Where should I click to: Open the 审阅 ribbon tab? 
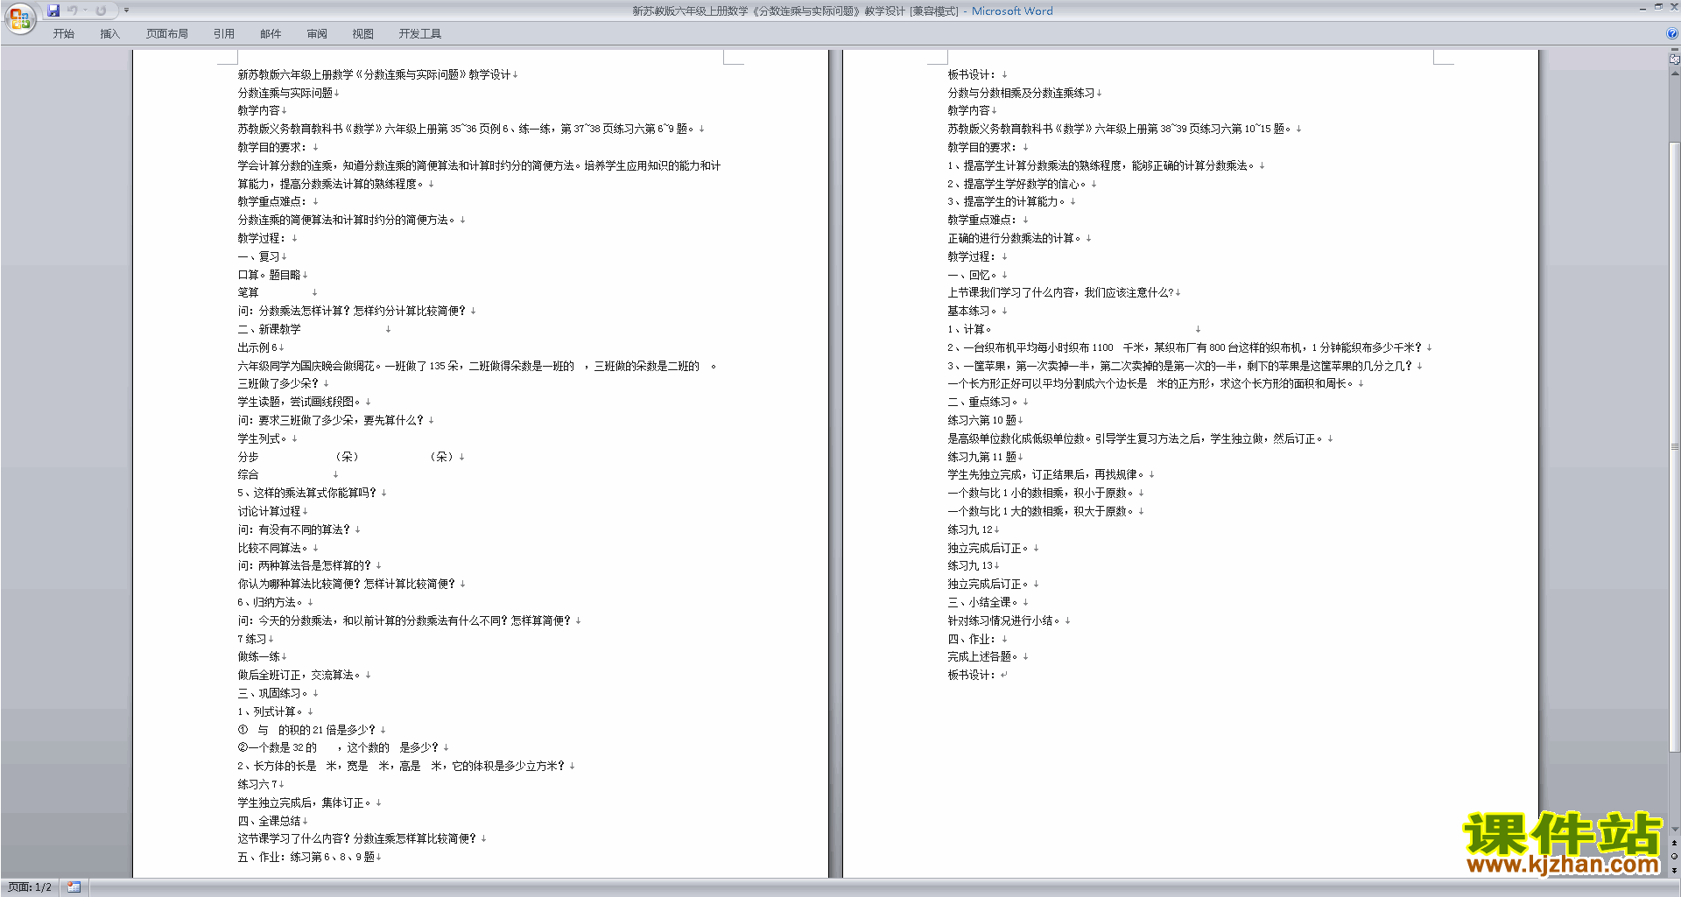pos(317,34)
